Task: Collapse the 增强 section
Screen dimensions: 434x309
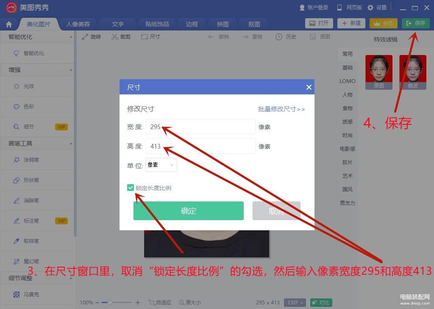Action: (71, 70)
